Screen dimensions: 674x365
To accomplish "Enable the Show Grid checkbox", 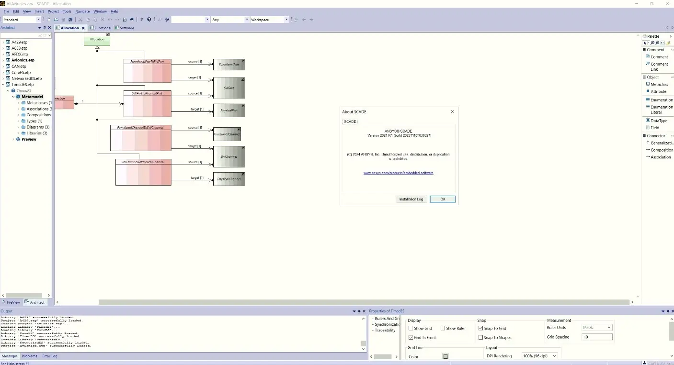I will (411, 328).
